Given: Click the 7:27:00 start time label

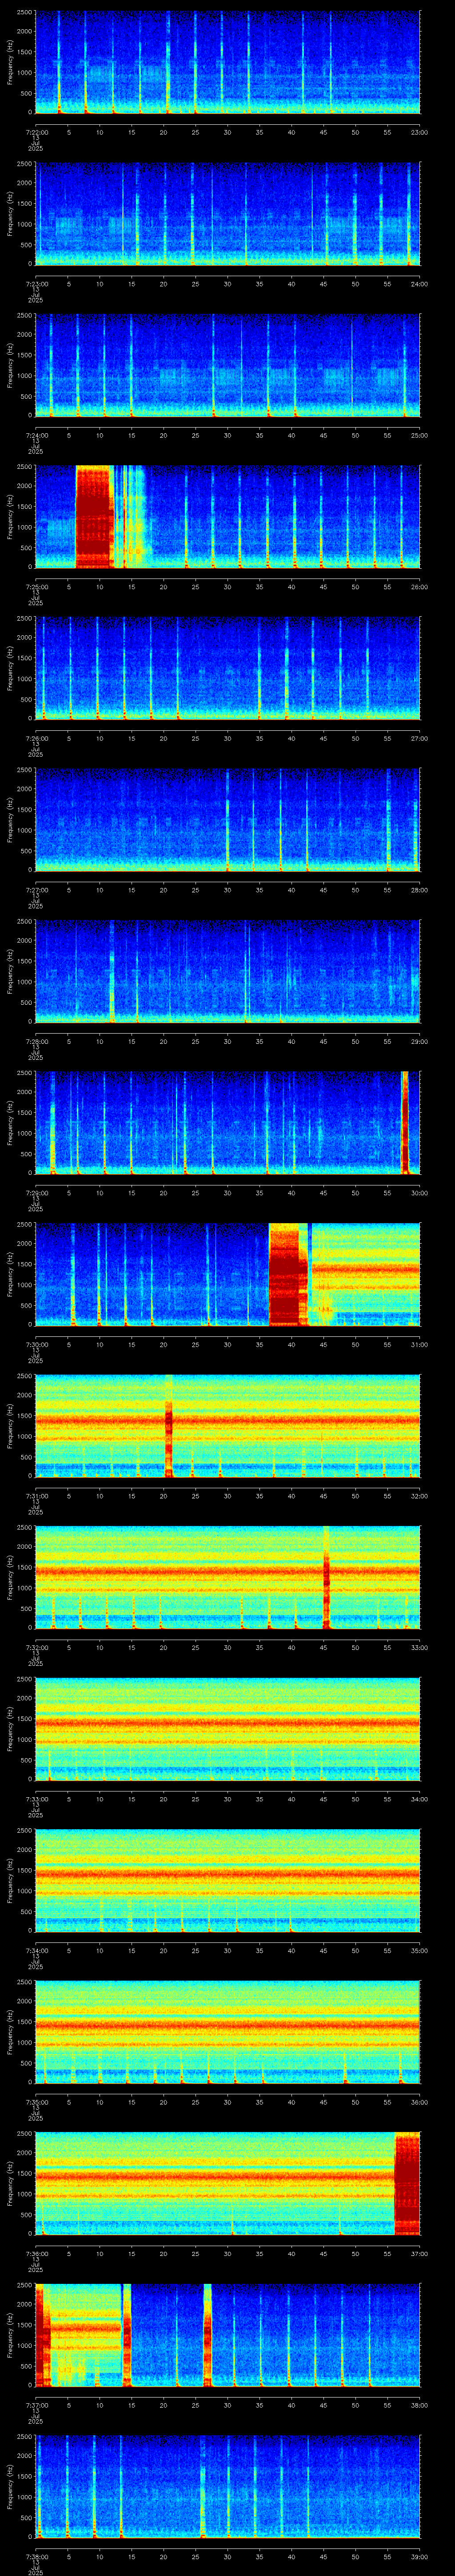Looking at the screenshot, I should tap(36, 890).
